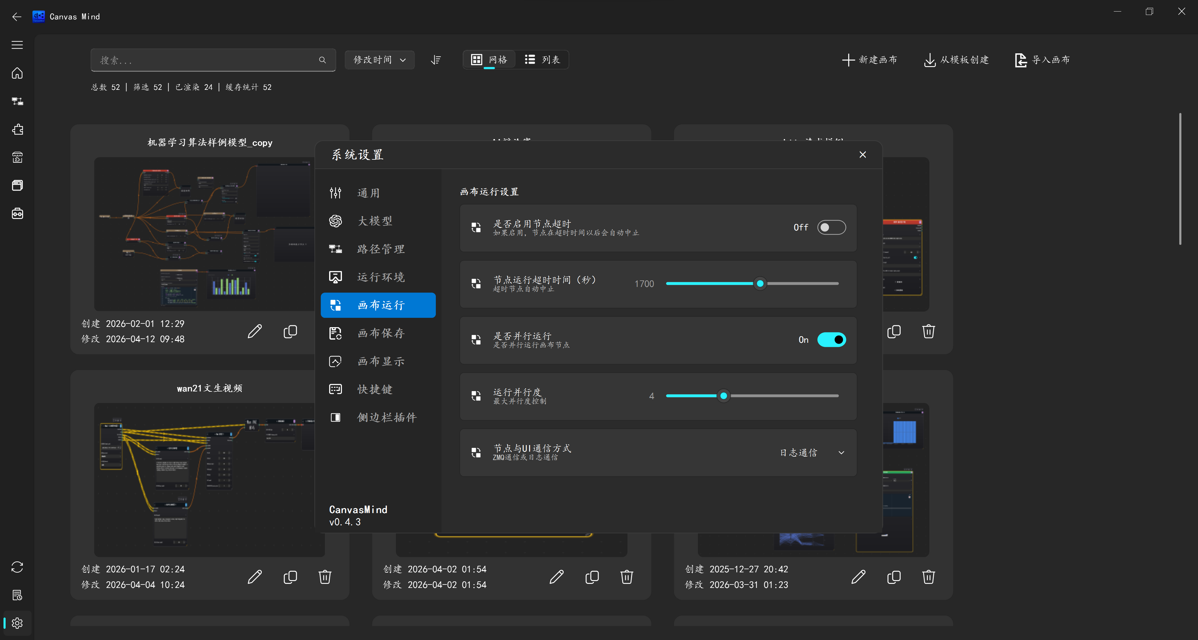Viewport: 1198px width, 640px height.
Task: Delete the canvas created 2026-04-02 01:54
Action: tap(627, 577)
